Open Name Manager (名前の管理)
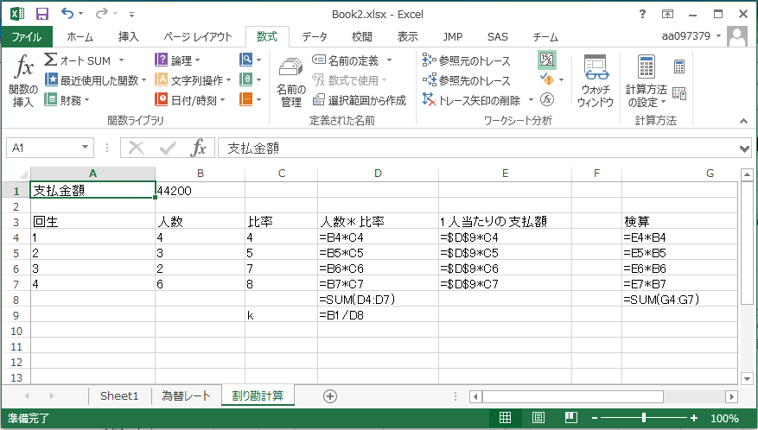This screenshot has height=430, width=758. point(291,83)
